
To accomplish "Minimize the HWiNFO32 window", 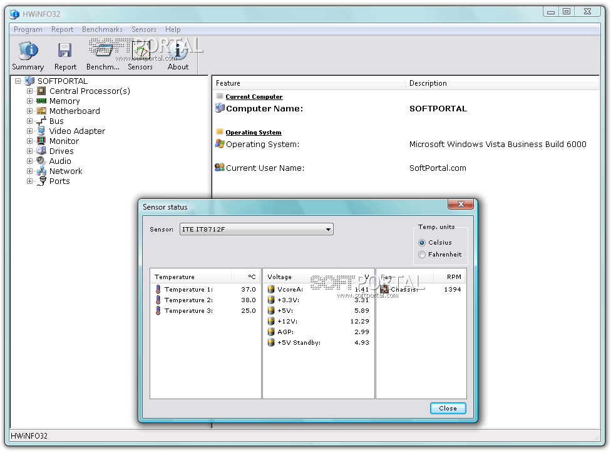I will click(x=551, y=12).
